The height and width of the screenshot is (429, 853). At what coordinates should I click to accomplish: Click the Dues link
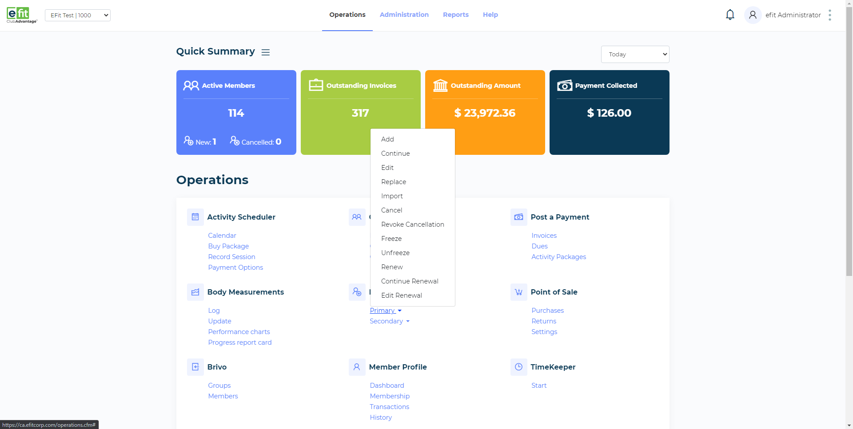(x=539, y=246)
